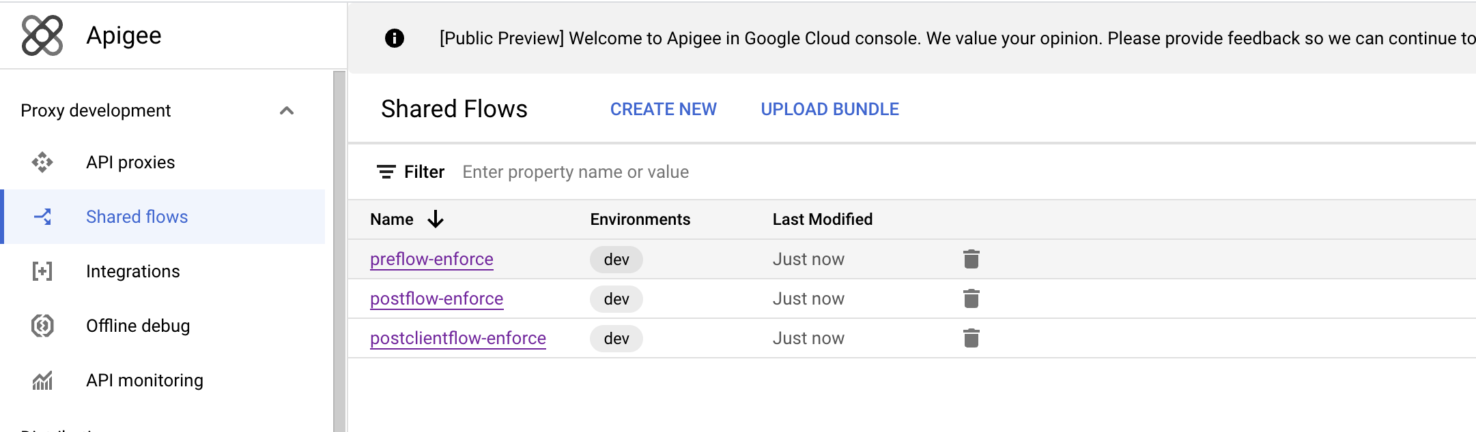Open the Filter options icon

tap(386, 172)
